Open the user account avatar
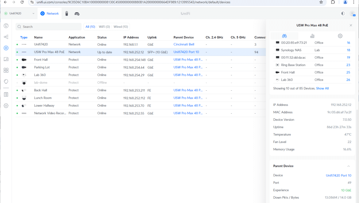This screenshot has height=203, width=359. tap(353, 14)
